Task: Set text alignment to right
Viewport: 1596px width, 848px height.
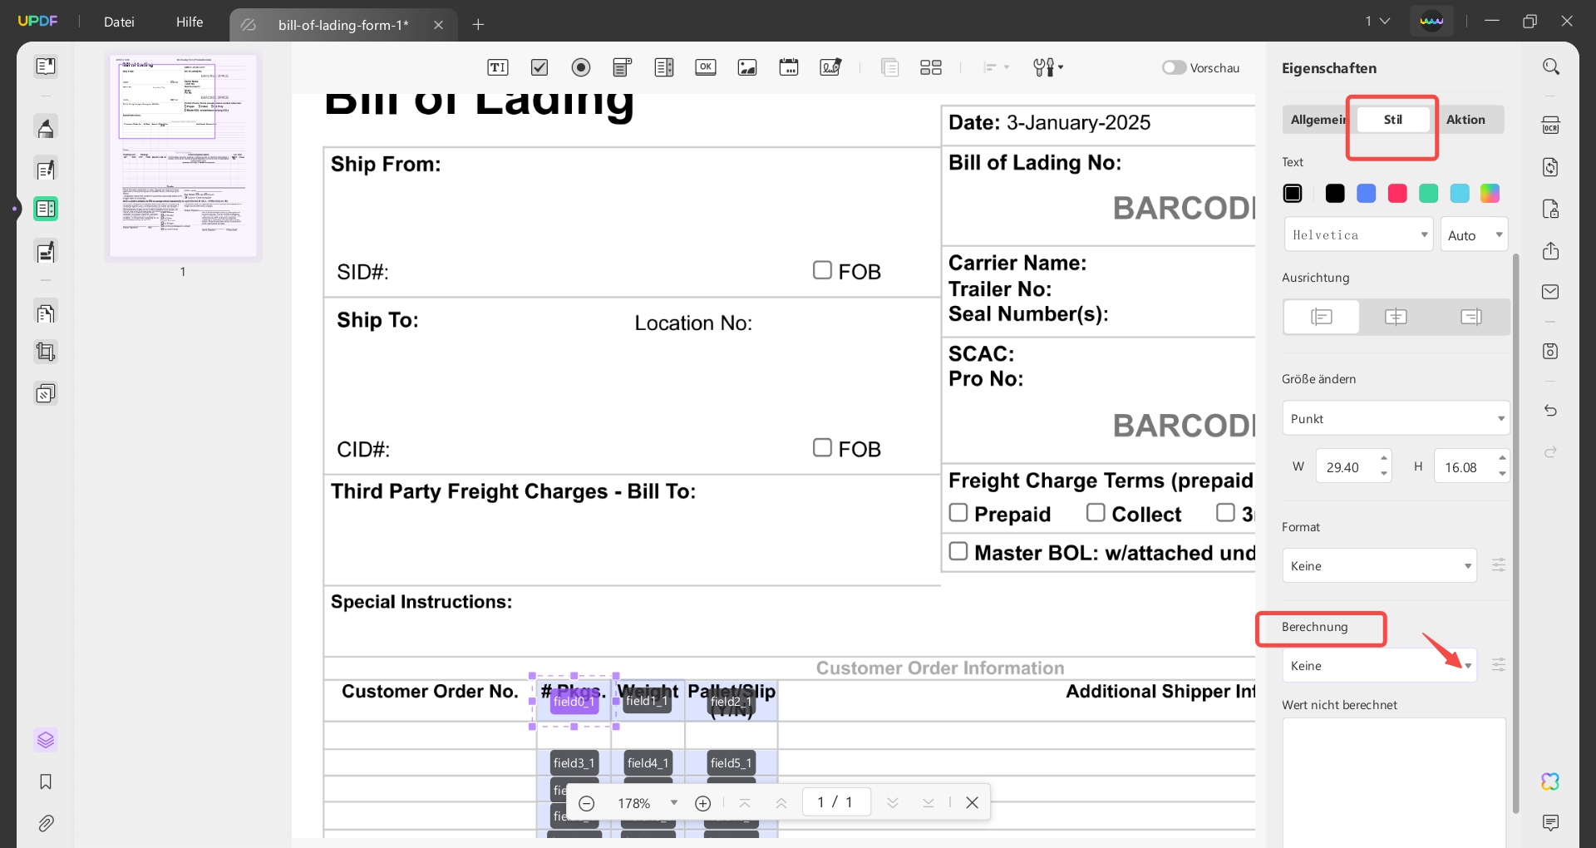Action: (x=1471, y=317)
